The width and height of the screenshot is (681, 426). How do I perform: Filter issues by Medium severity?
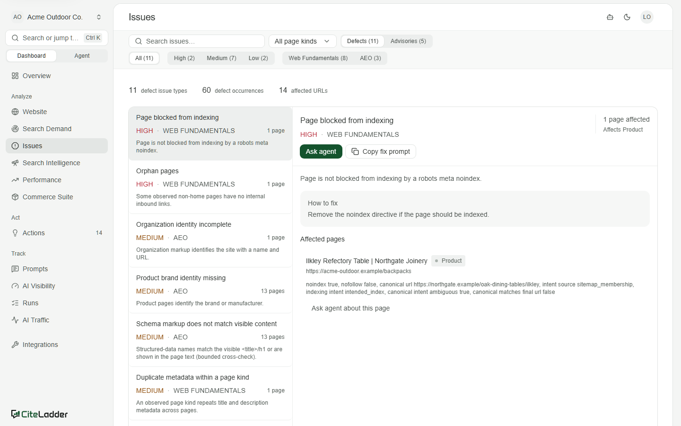[x=221, y=58]
